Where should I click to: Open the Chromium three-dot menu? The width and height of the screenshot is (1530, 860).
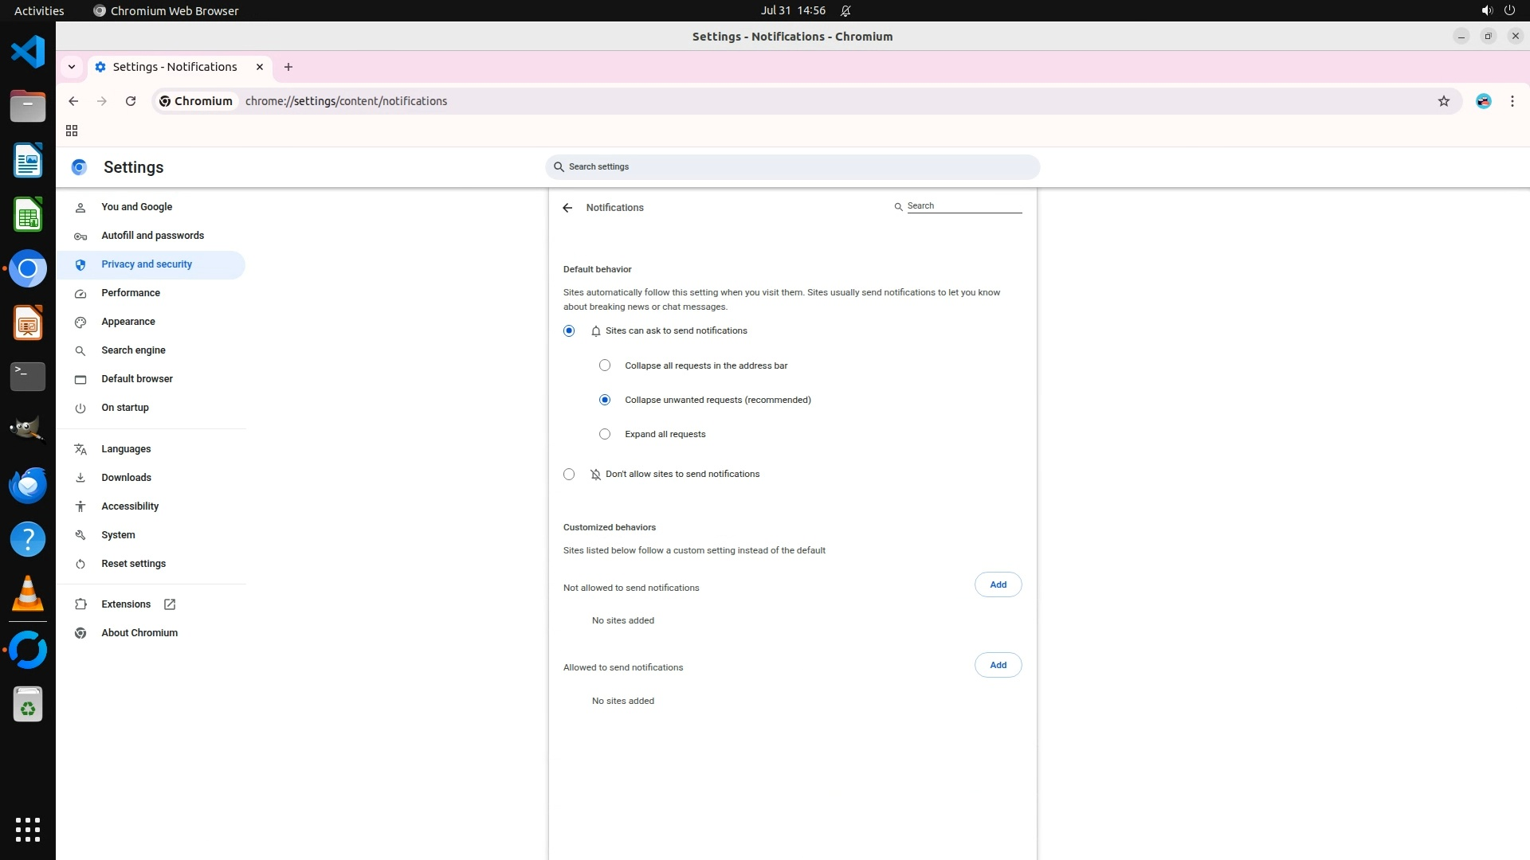pos(1512,101)
